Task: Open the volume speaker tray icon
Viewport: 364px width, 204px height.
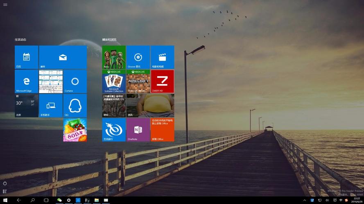Action: (x=327, y=200)
